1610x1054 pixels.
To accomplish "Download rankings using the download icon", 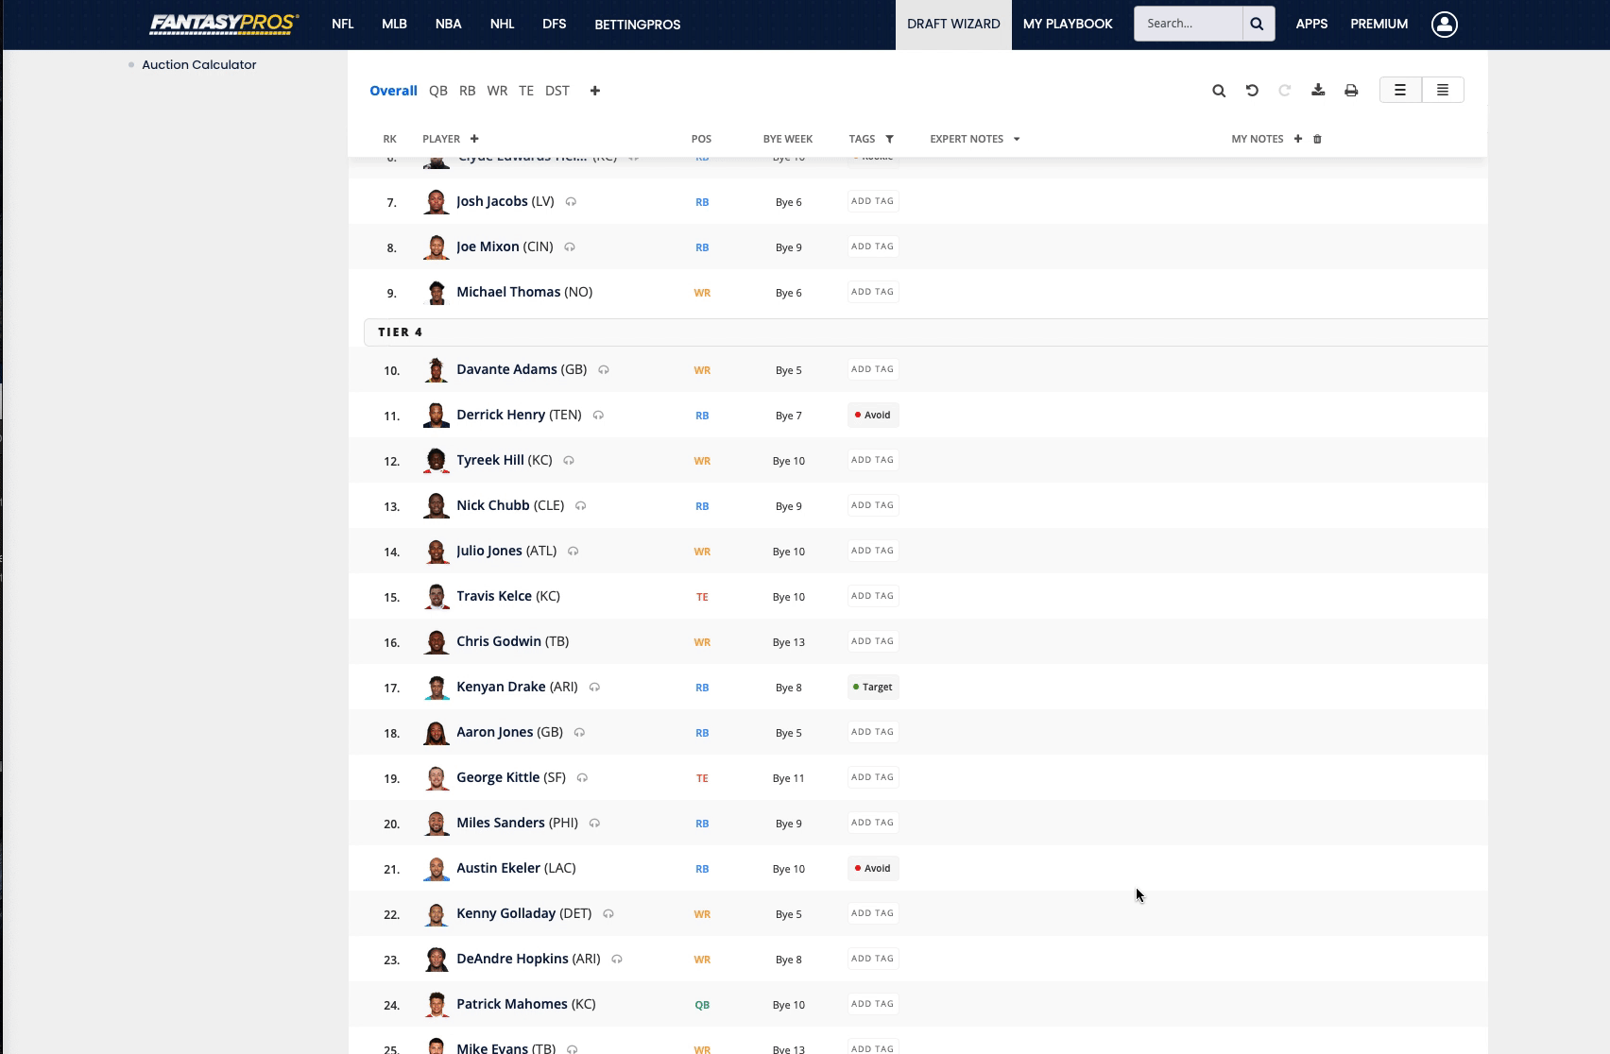I will (x=1318, y=91).
